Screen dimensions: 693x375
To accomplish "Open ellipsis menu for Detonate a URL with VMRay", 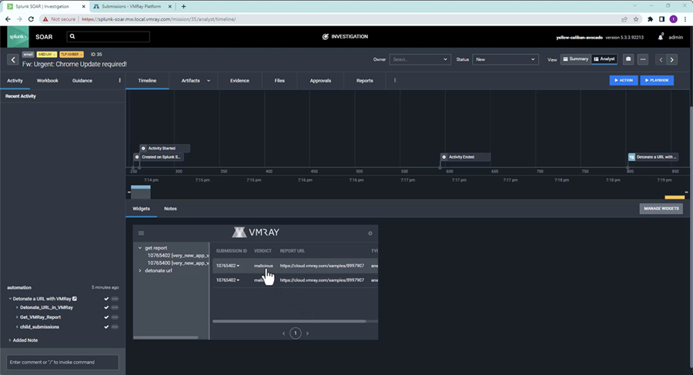I will click(x=115, y=299).
